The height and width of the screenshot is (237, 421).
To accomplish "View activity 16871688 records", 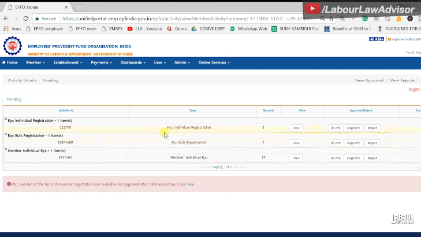I will point(296,143).
